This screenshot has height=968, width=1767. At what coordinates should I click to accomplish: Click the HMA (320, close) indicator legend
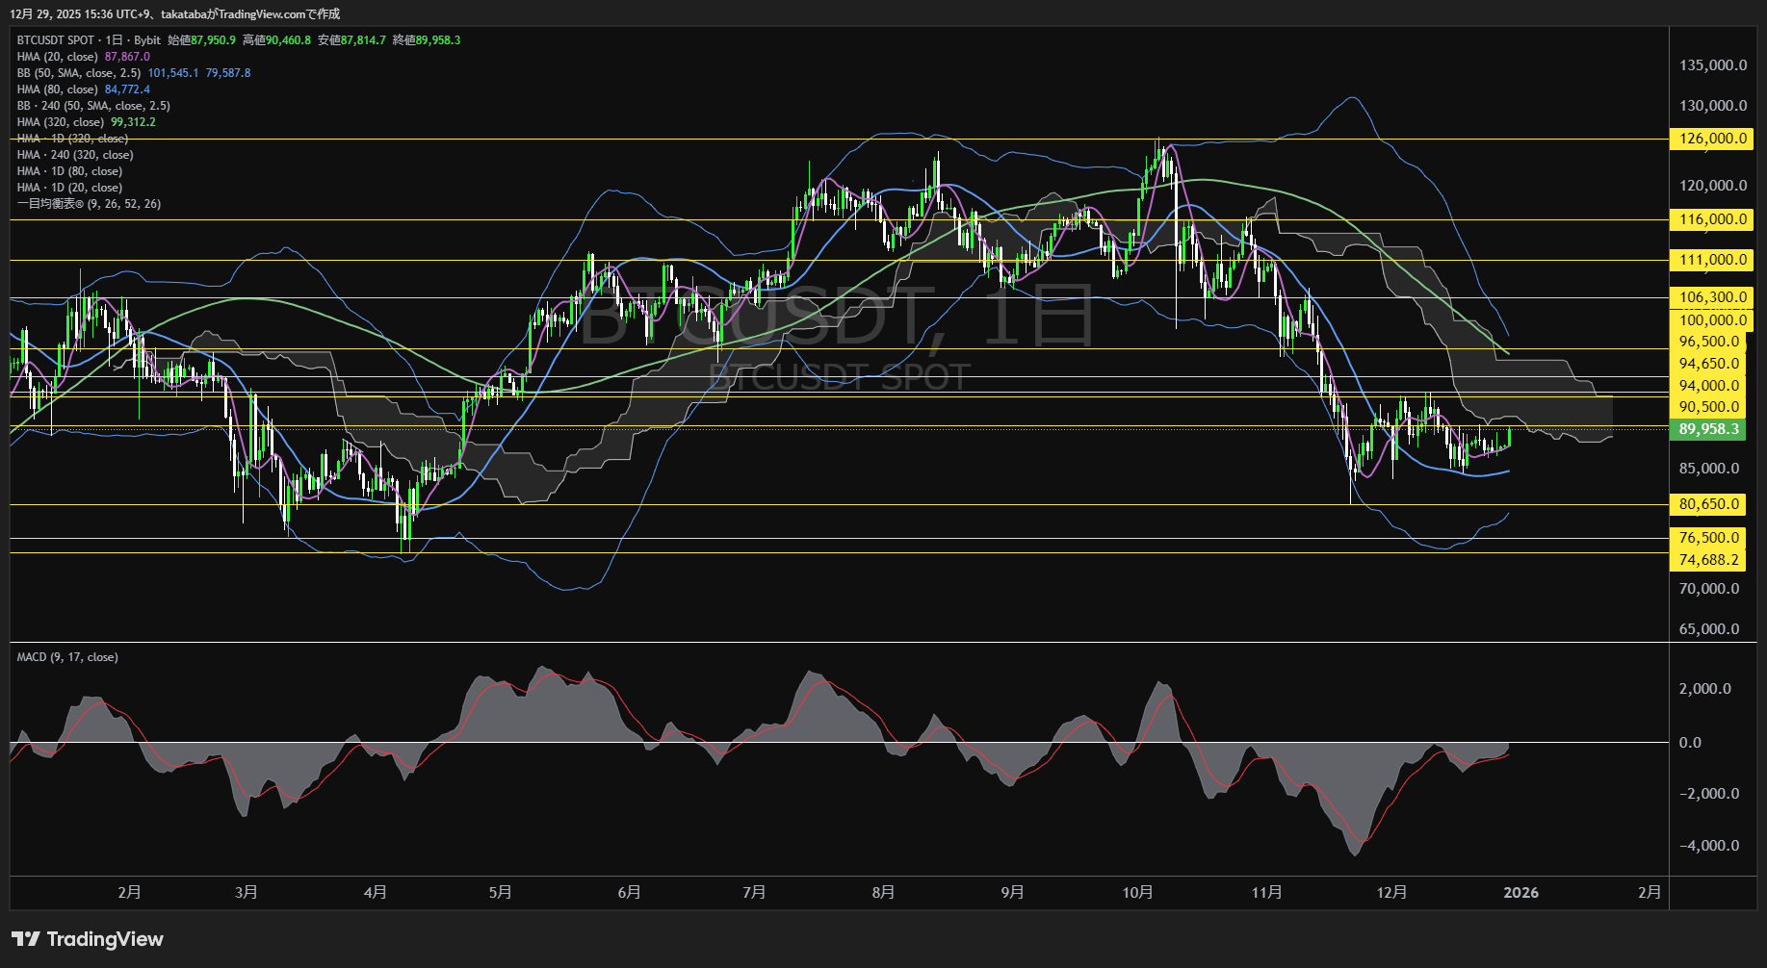[61, 122]
